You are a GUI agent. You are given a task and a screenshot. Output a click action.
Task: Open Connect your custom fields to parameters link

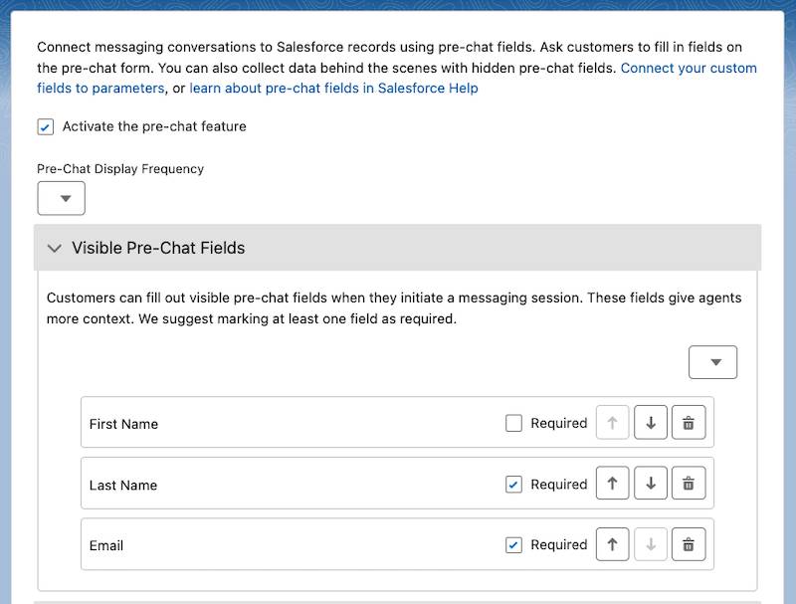tap(689, 68)
